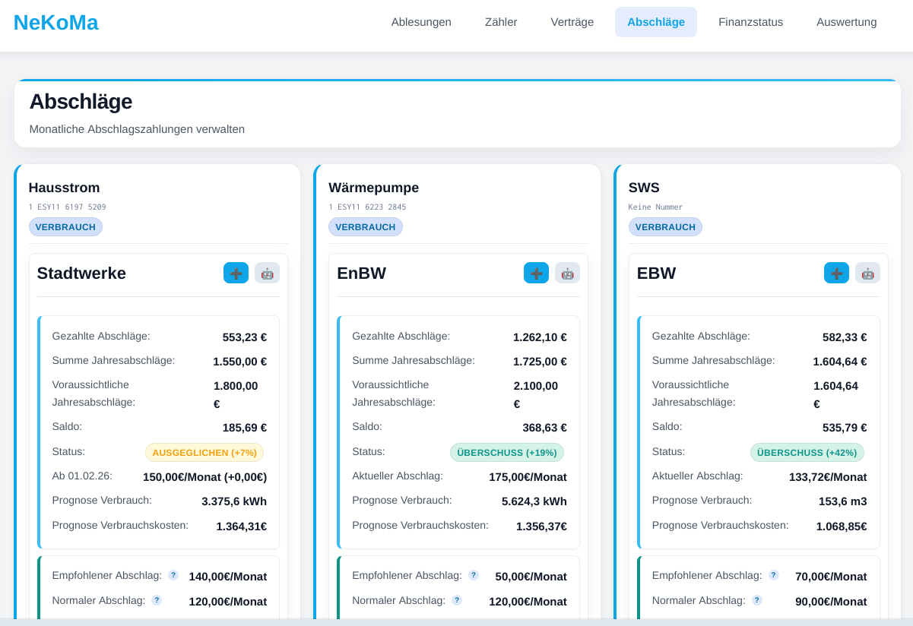The height and width of the screenshot is (626, 913).
Task: Click the plus icon in EBW card
Action: point(836,273)
